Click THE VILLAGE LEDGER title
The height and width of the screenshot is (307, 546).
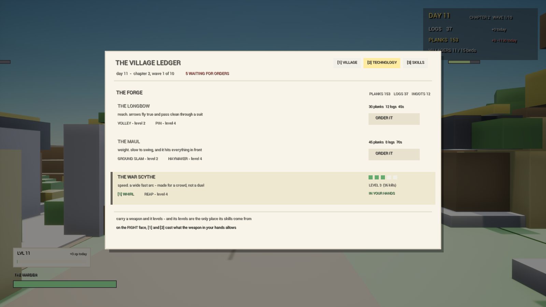[148, 63]
